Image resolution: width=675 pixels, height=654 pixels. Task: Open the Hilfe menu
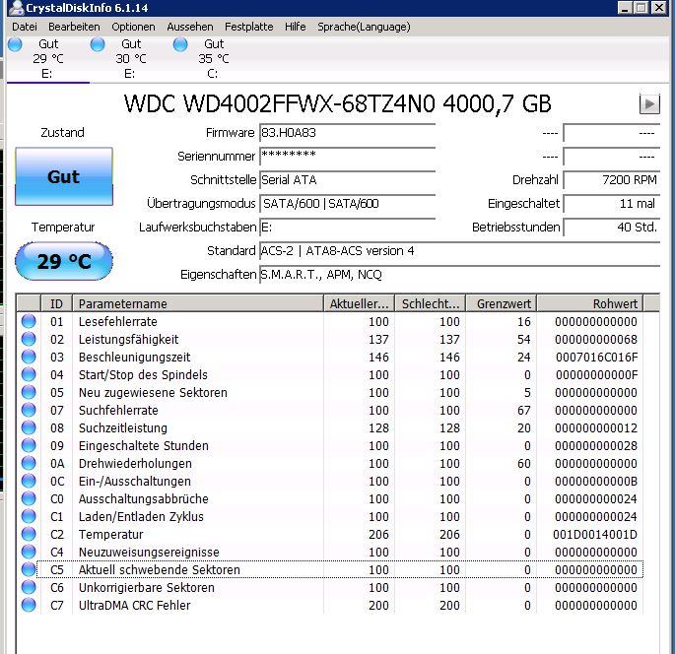click(296, 27)
